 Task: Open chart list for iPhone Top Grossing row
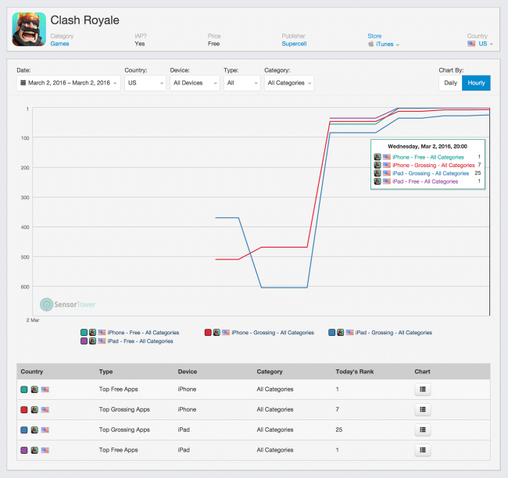[x=423, y=410]
